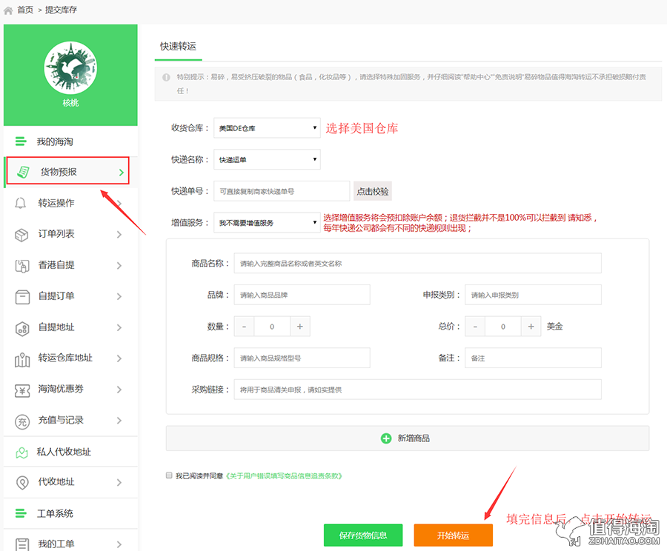Click the 核桃 user avatar
Viewport: 667px width, 551px height.
click(x=70, y=67)
